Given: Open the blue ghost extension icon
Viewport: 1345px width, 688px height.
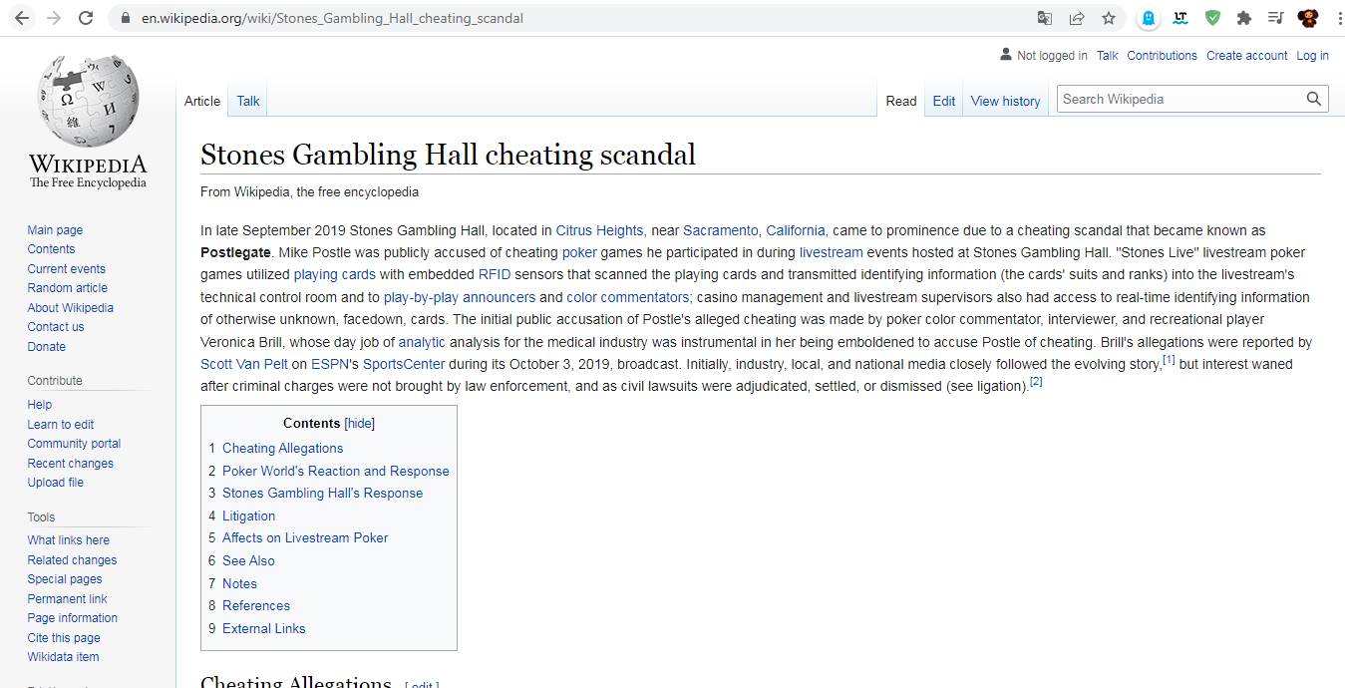Looking at the screenshot, I should [x=1149, y=18].
